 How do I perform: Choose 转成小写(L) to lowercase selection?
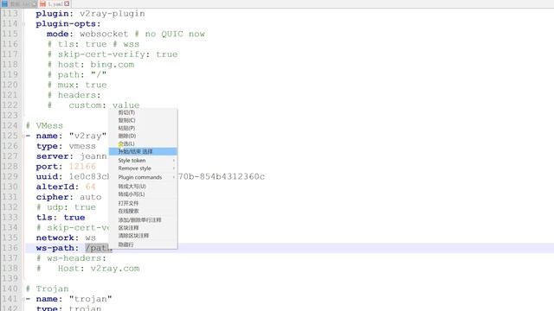(143, 194)
